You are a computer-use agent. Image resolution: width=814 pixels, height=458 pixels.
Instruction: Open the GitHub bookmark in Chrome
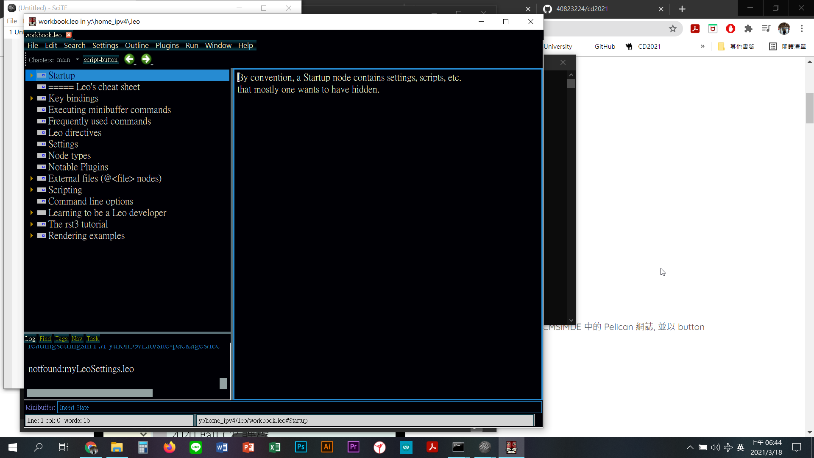(605, 46)
